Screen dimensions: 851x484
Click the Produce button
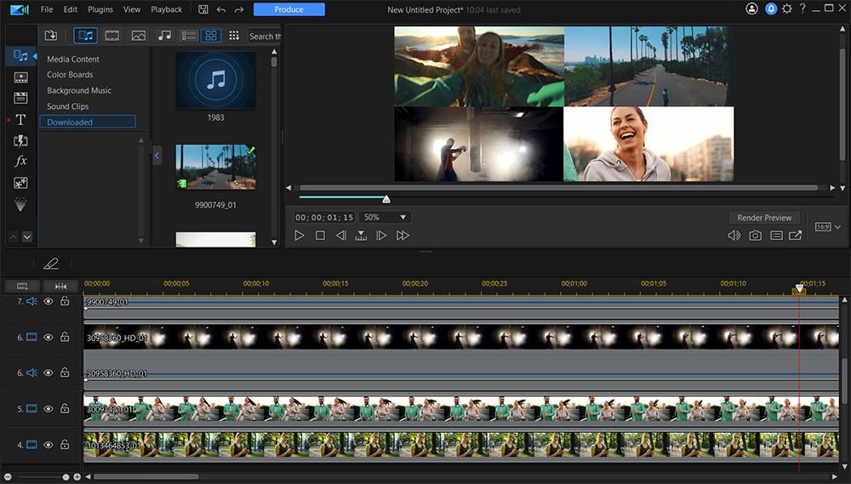288,9
